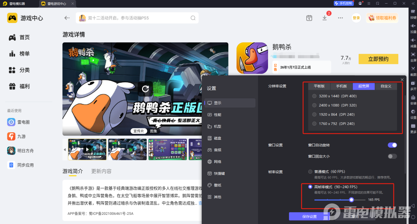The height and width of the screenshot is (224, 417).
Task: Launch 九游 from recently used
Action: tap(16, 136)
